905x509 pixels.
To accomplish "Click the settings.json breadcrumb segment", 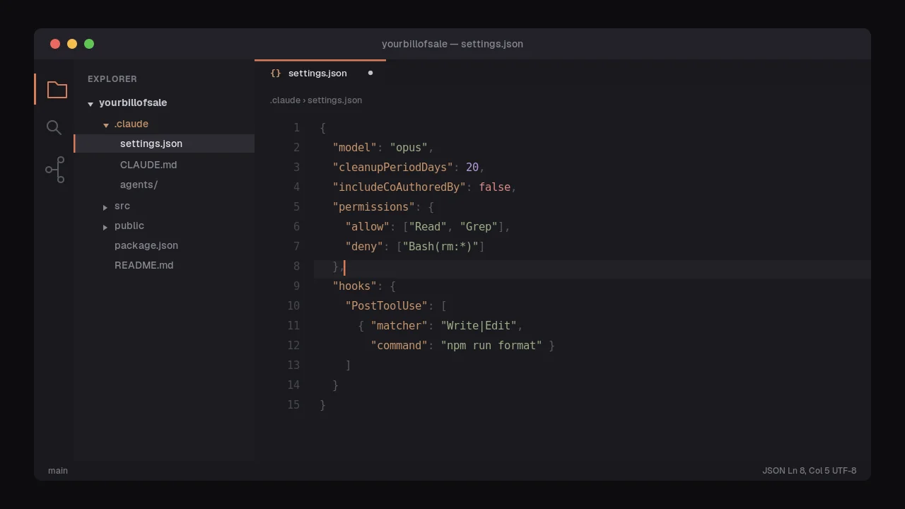I will 334,100.
